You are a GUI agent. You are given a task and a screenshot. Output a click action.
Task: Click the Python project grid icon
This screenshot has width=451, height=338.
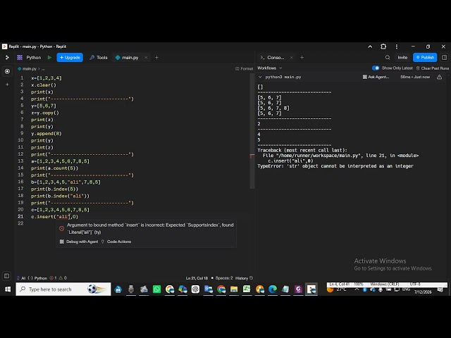click(20, 58)
